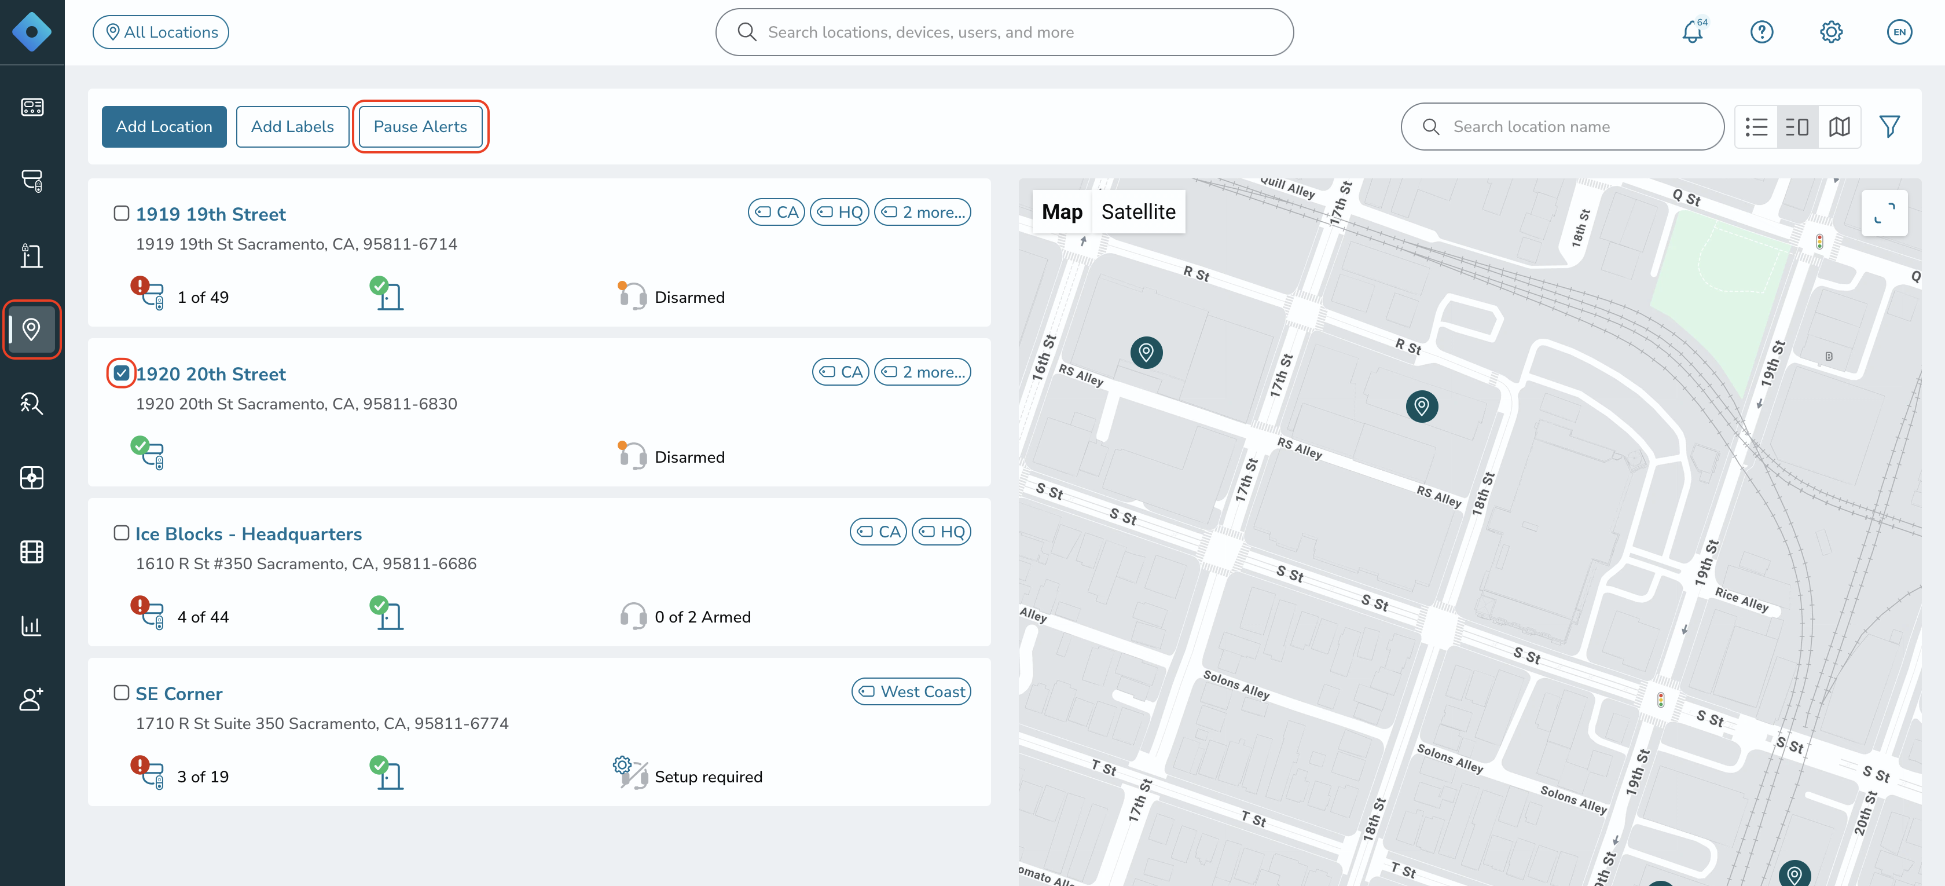Click alarm icon beside 0 of 2 Armed
1945x886 pixels.
pos(633,616)
